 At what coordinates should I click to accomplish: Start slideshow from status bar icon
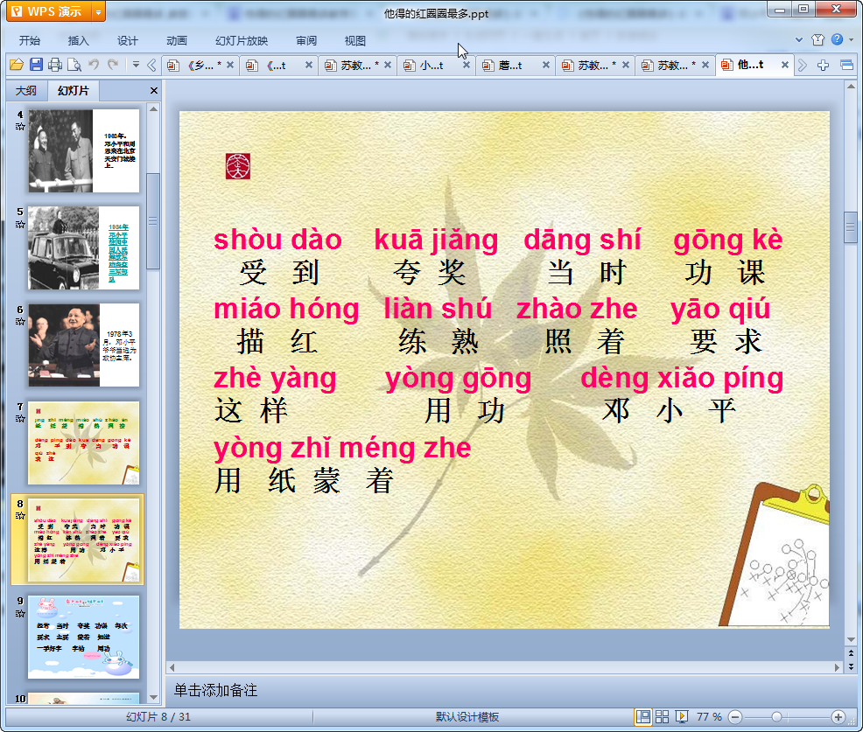[x=681, y=716]
